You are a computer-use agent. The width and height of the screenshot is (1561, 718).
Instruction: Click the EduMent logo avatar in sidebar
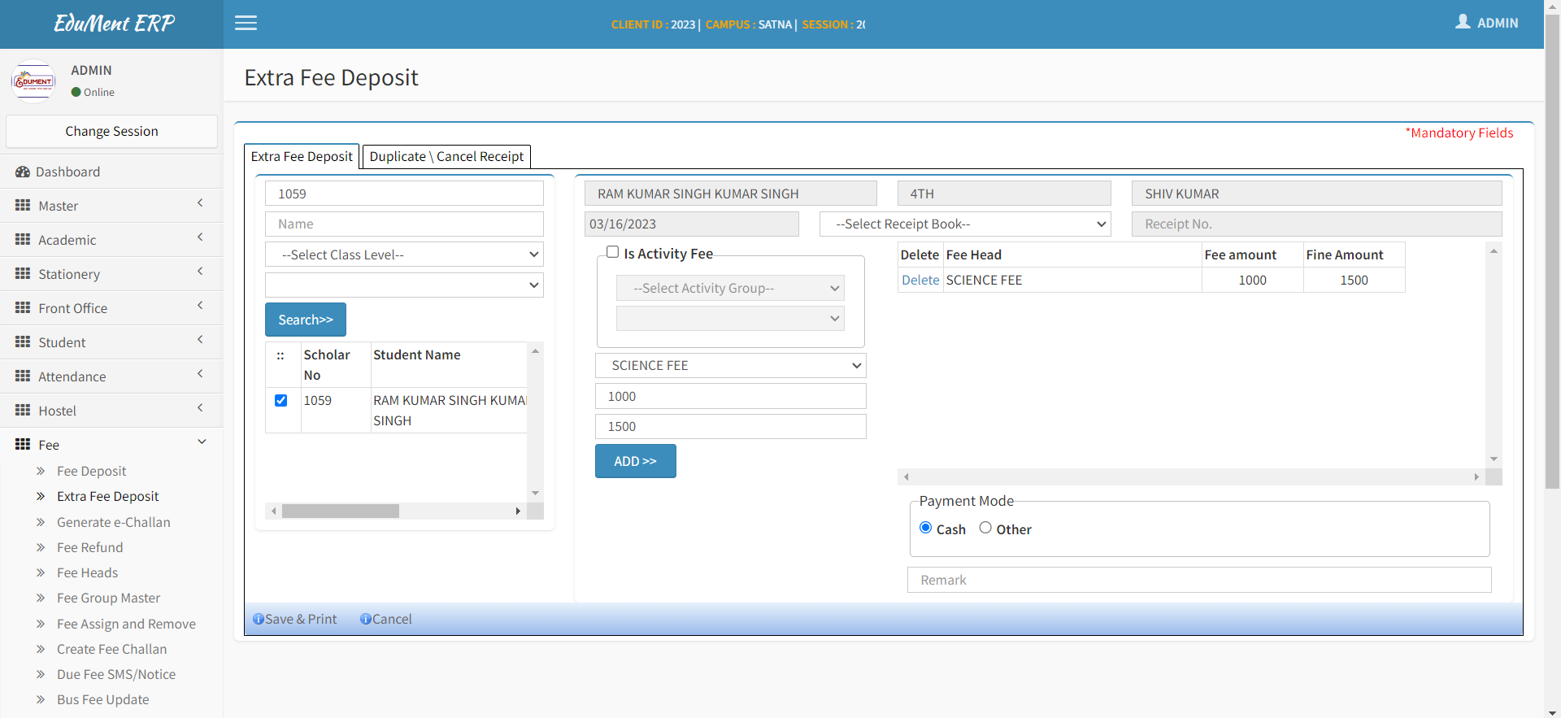33,81
